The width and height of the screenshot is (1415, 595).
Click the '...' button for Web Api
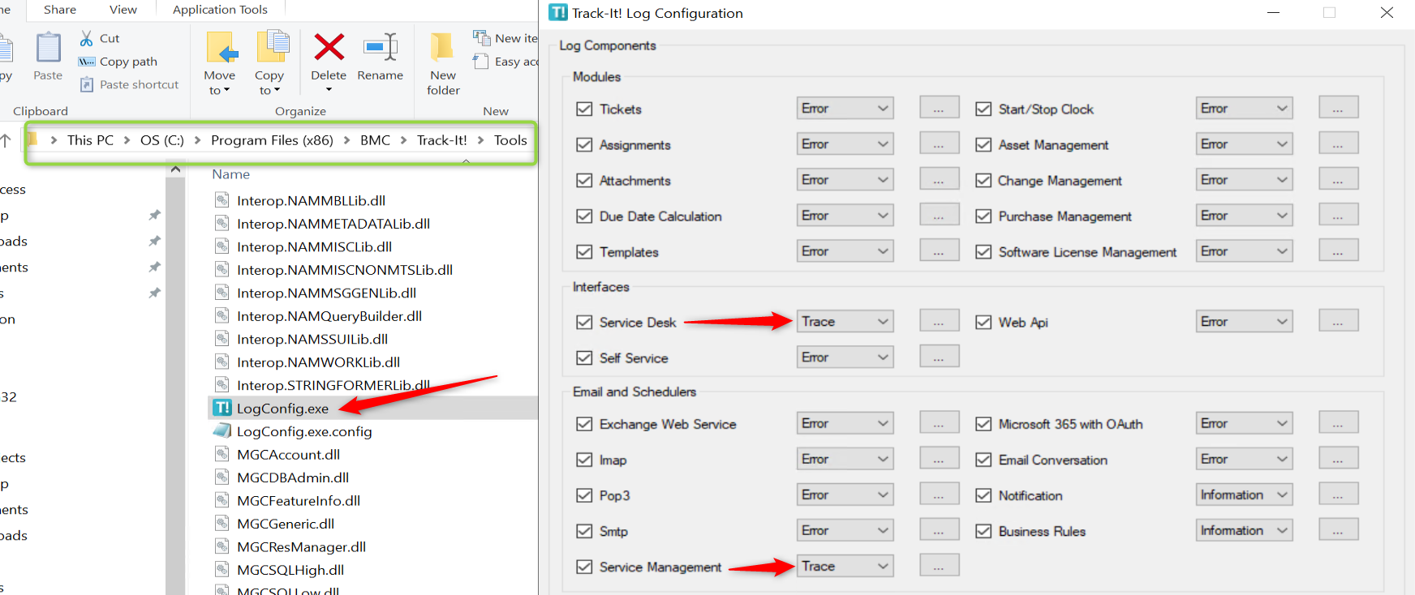point(1338,321)
